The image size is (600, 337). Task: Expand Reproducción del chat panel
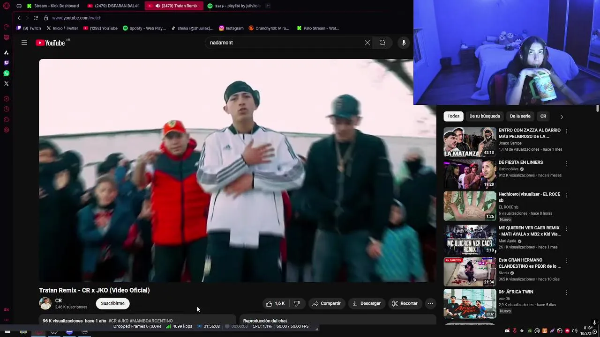265,321
